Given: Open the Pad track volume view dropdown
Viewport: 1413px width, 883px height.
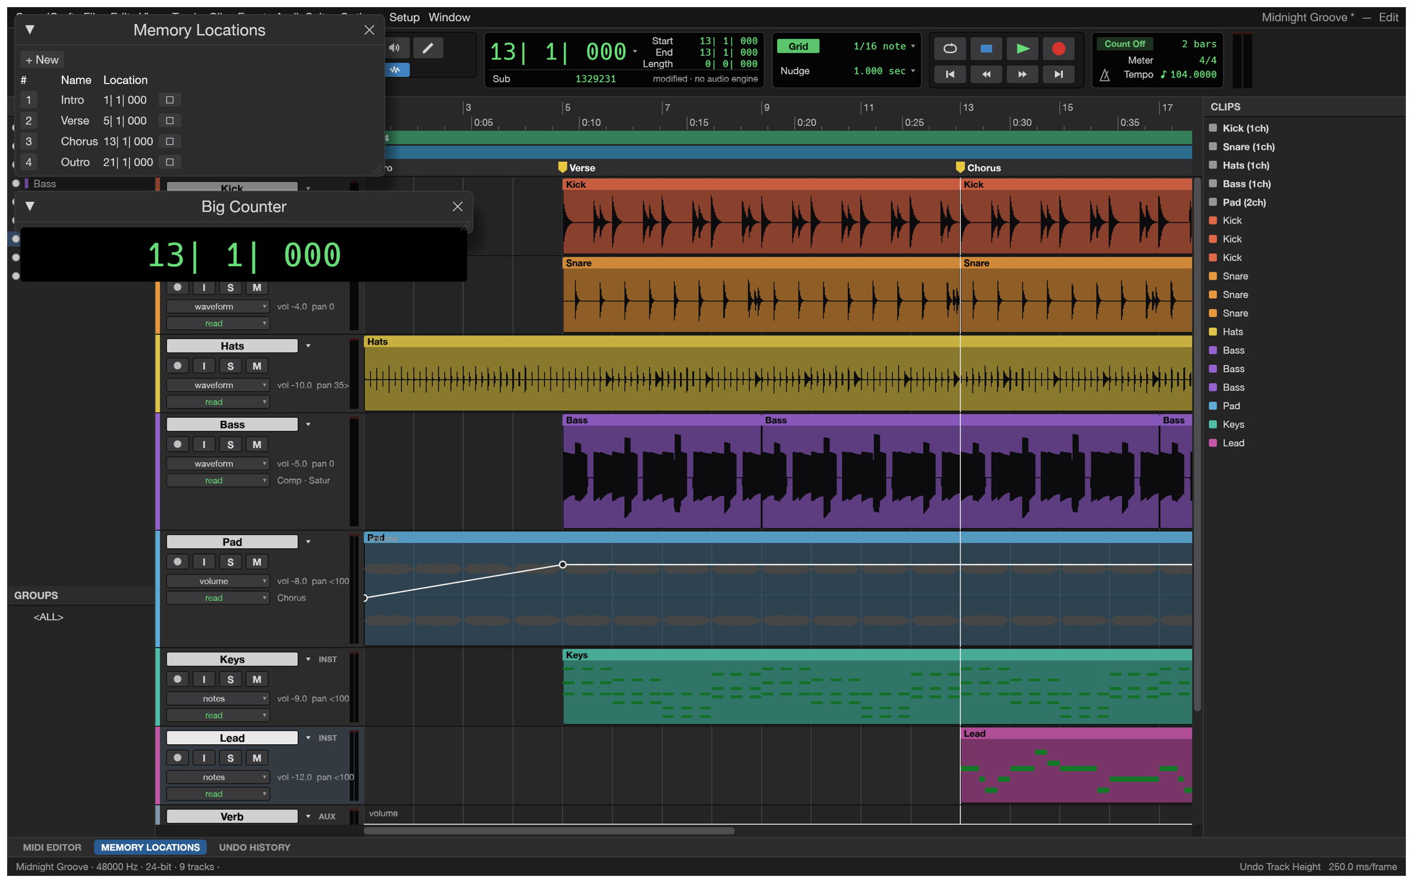Looking at the screenshot, I should click(x=217, y=581).
